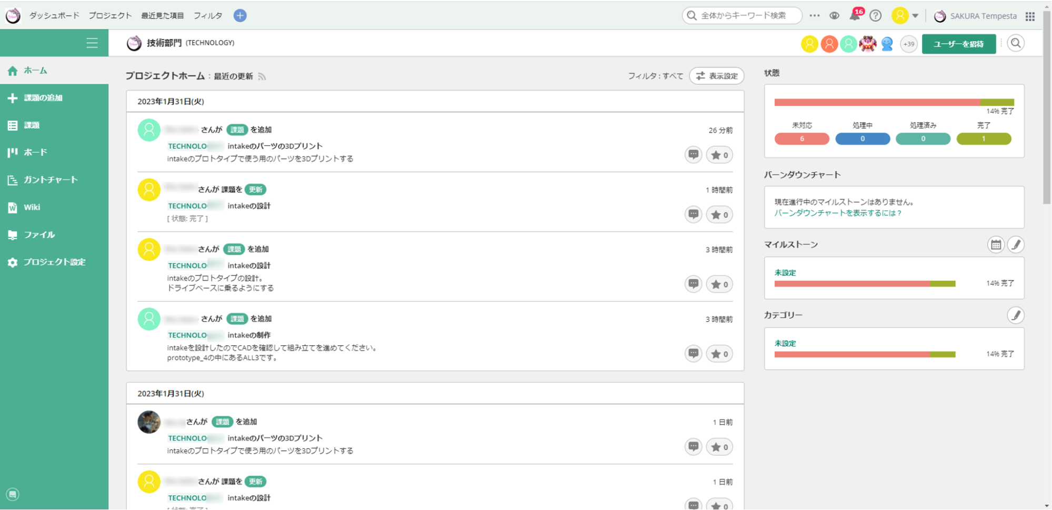Click the 完了 status count 1
The width and height of the screenshot is (1052, 510).
tap(984, 139)
